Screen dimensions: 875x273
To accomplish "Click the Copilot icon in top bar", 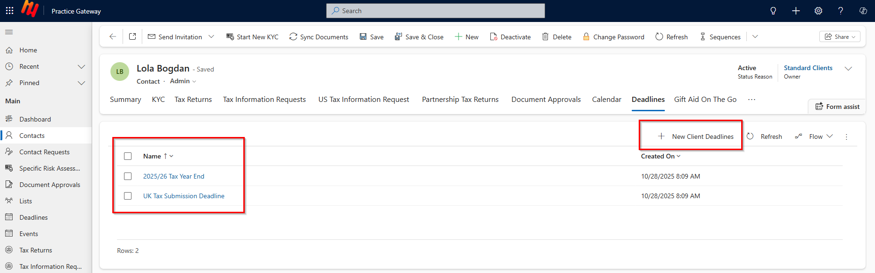I will tap(863, 11).
